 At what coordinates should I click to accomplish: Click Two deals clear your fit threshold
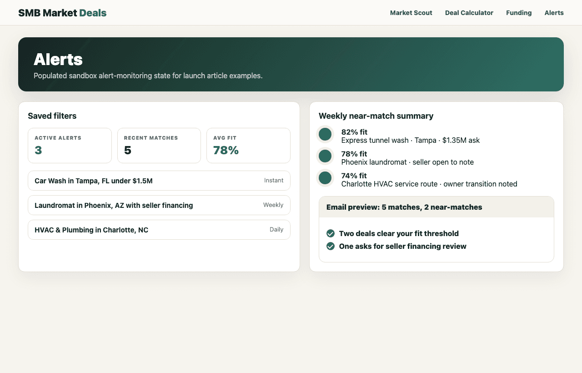pos(399,233)
